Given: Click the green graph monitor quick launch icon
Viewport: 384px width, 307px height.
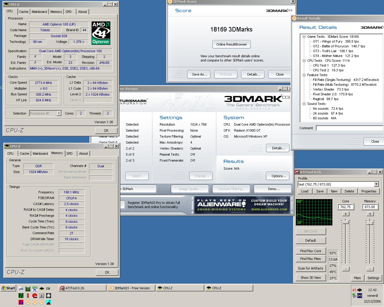Looking at the screenshot, I should tap(21, 296).
